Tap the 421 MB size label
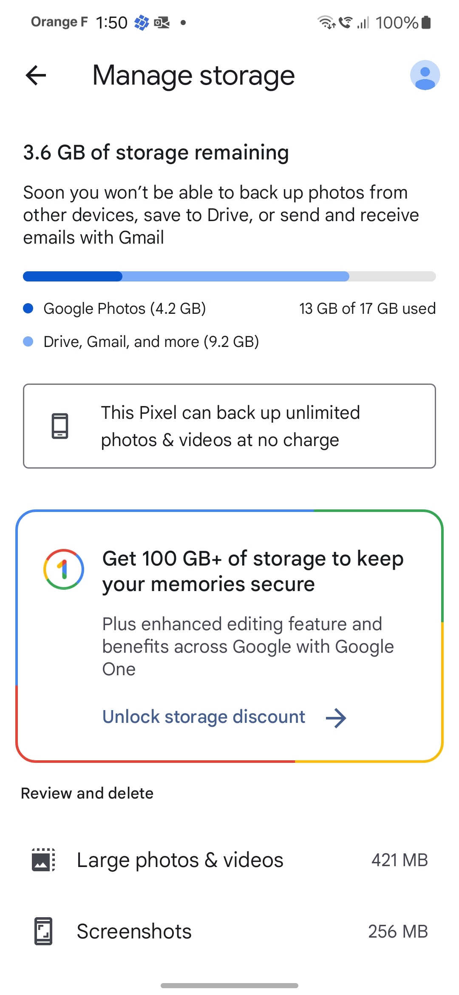 coord(399,860)
